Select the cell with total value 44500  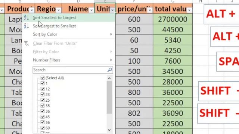pyautogui.click(x=173, y=30)
